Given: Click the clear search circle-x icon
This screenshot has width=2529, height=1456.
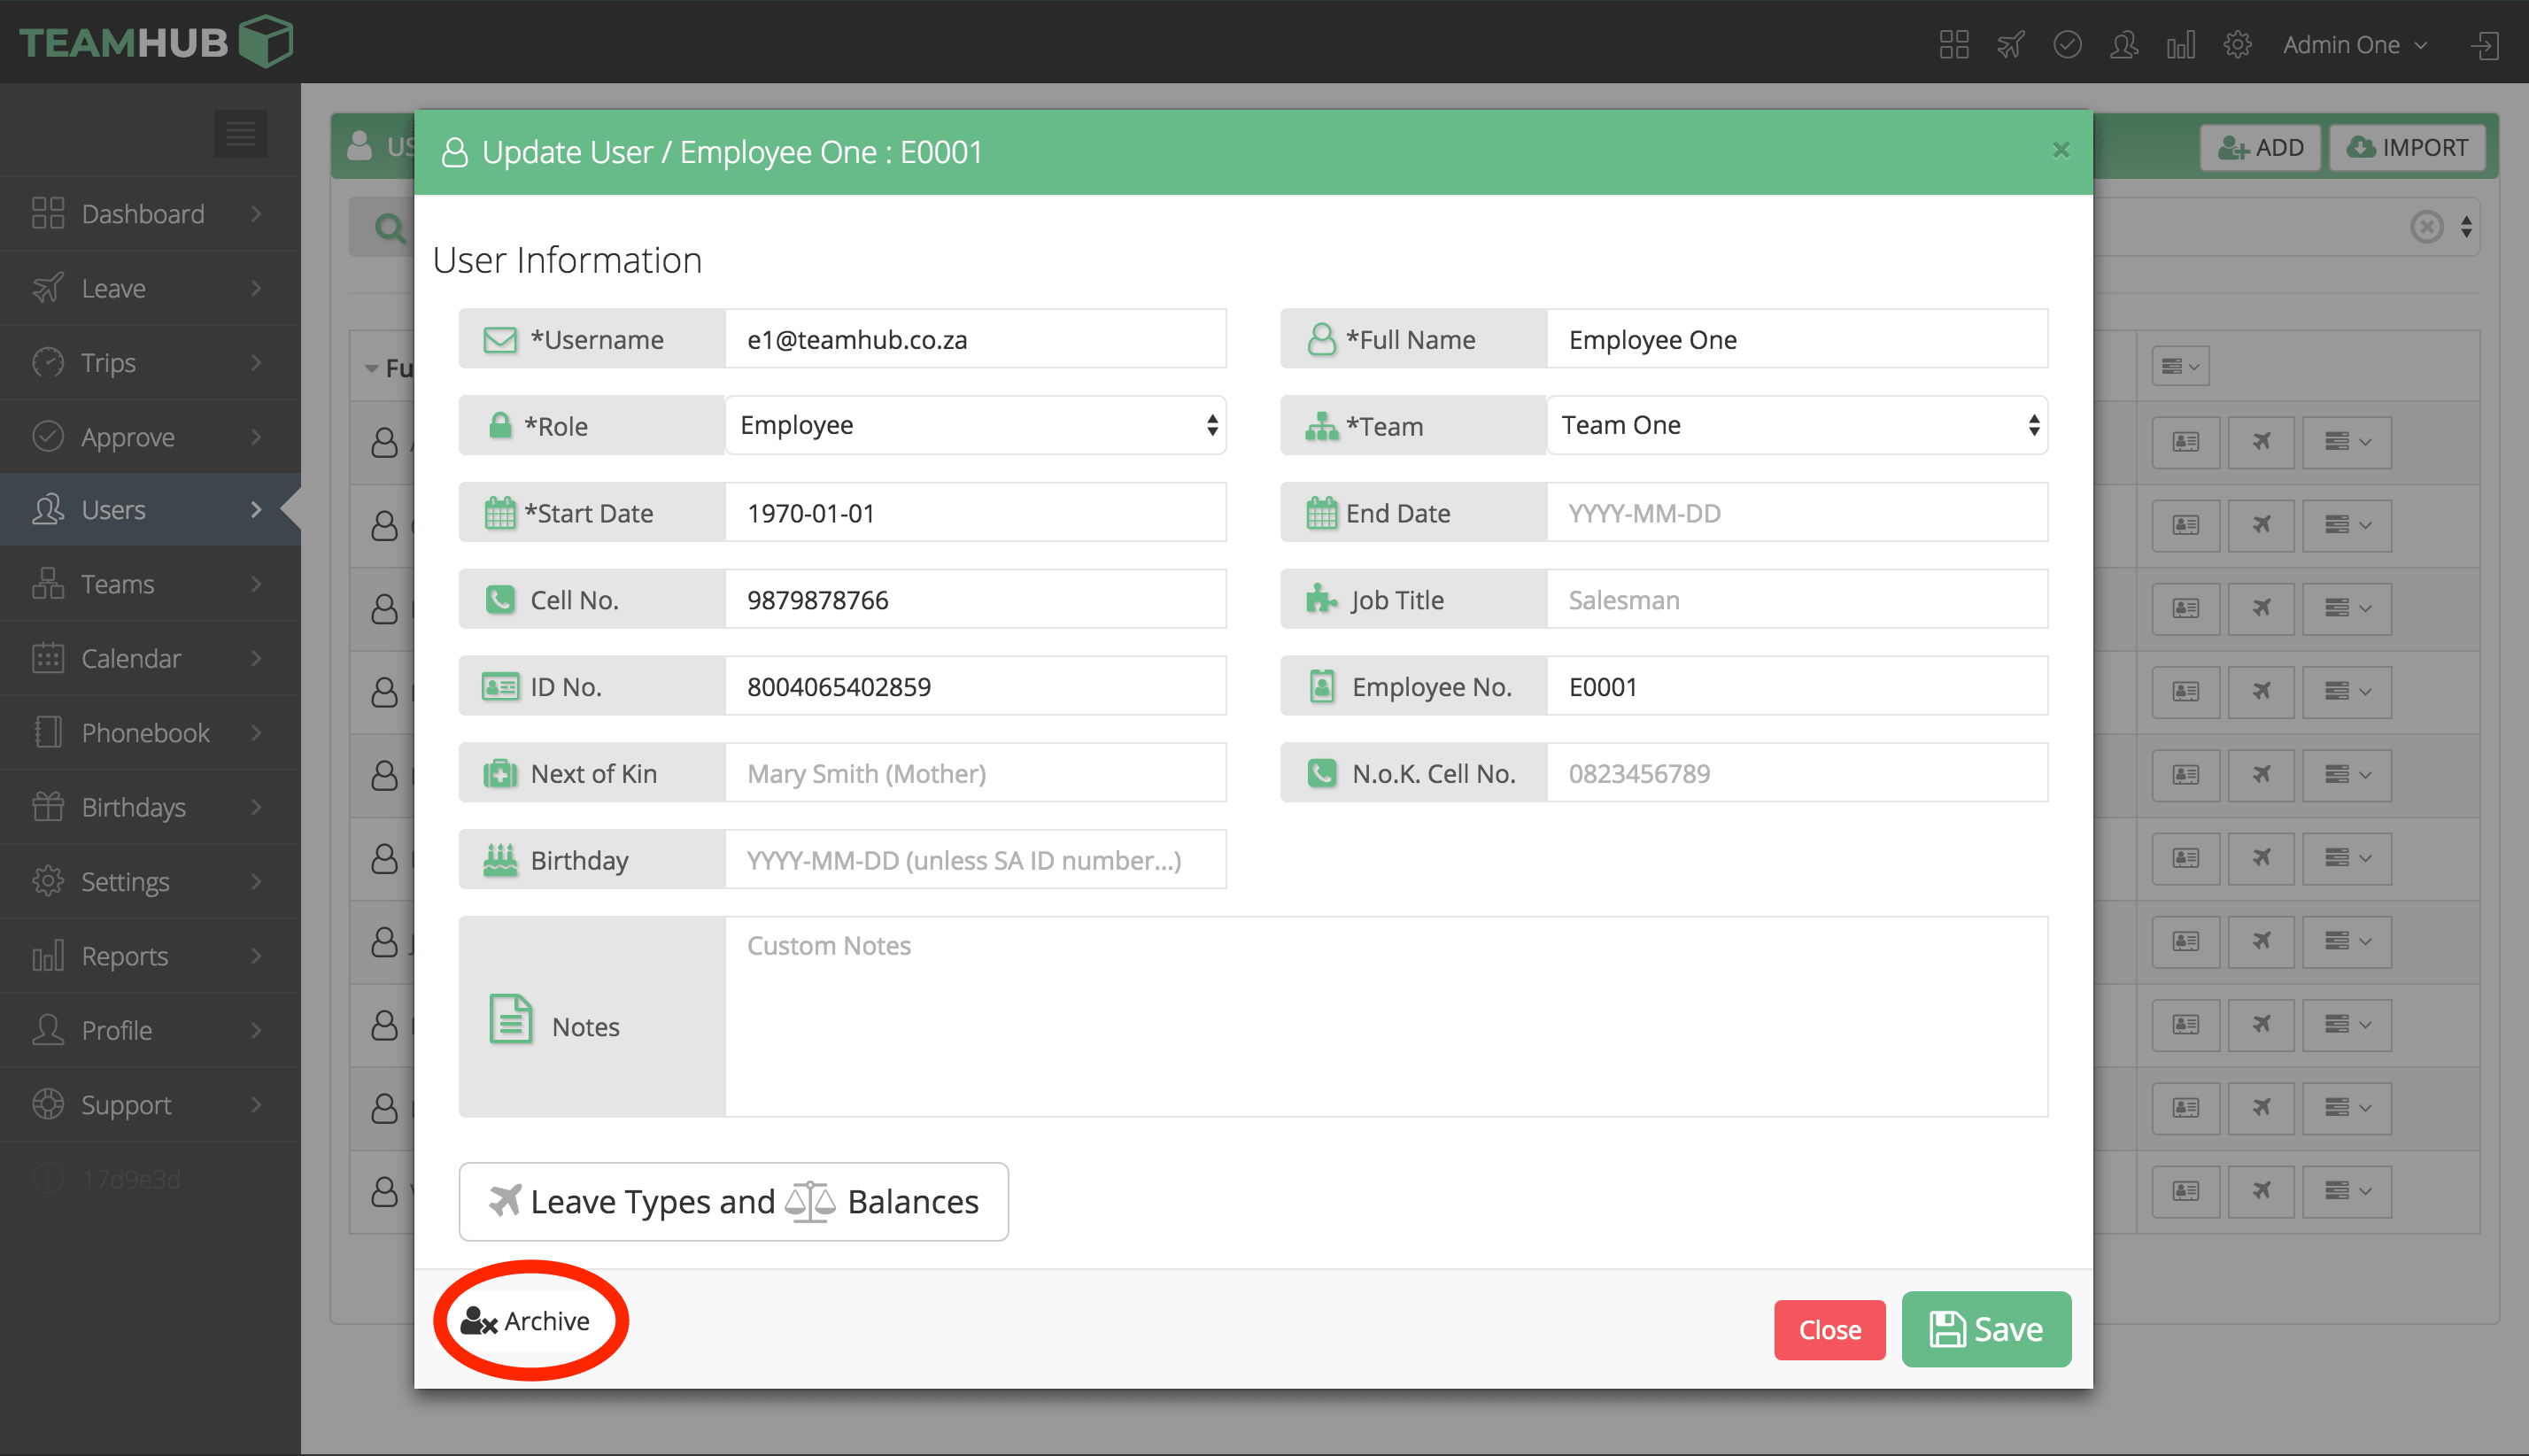Looking at the screenshot, I should point(2426,227).
